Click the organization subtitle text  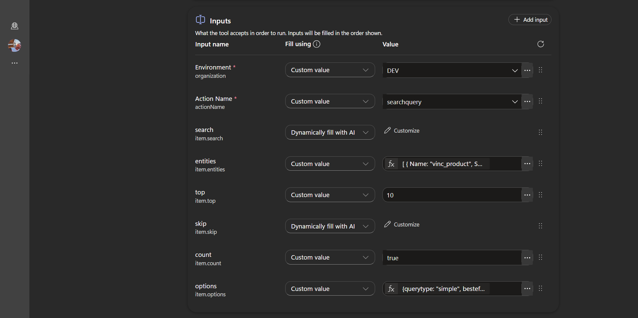(x=210, y=76)
